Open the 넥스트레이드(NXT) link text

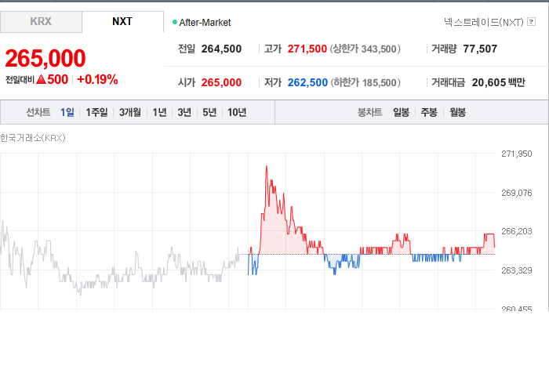point(484,23)
